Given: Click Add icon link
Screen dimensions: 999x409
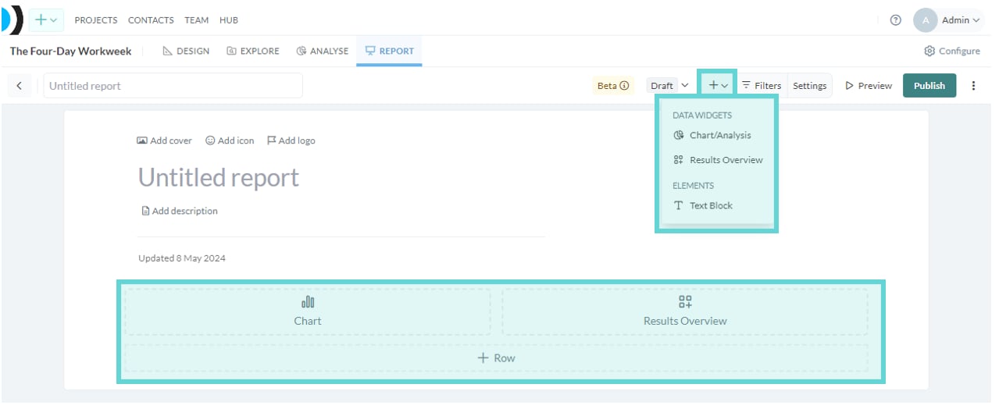Looking at the screenshot, I should click(230, 140).
